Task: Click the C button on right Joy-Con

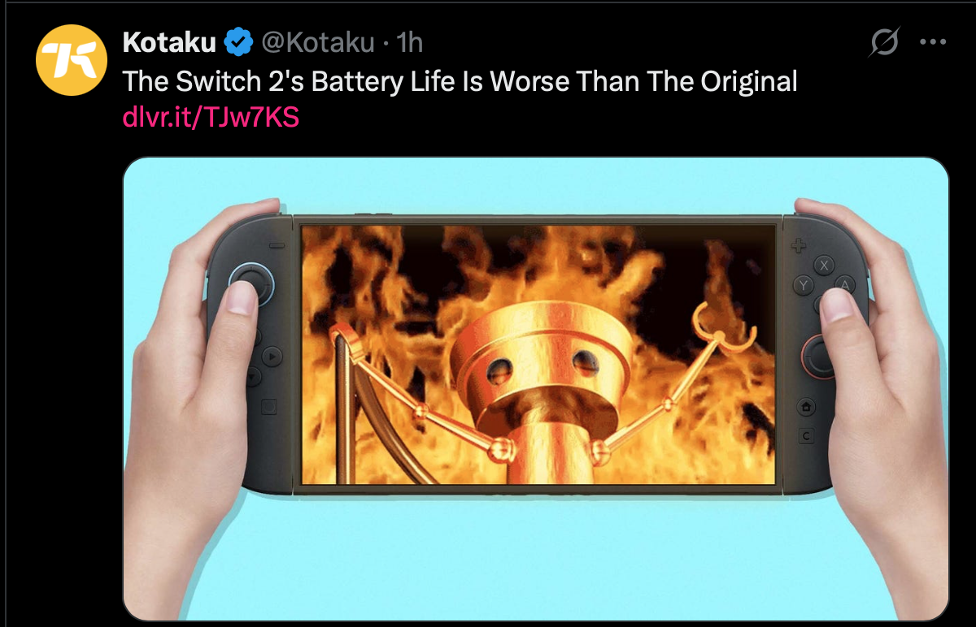Action: tap(806, 437)
